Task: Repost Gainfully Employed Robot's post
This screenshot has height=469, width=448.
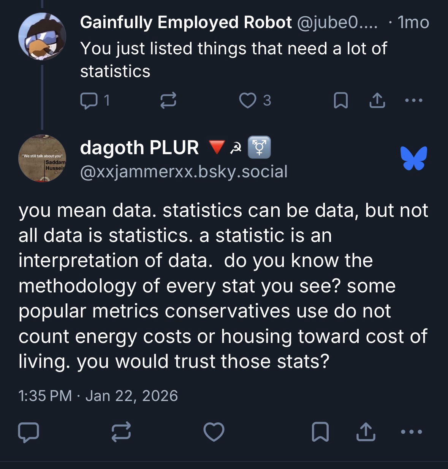Action: pos(168,100)
